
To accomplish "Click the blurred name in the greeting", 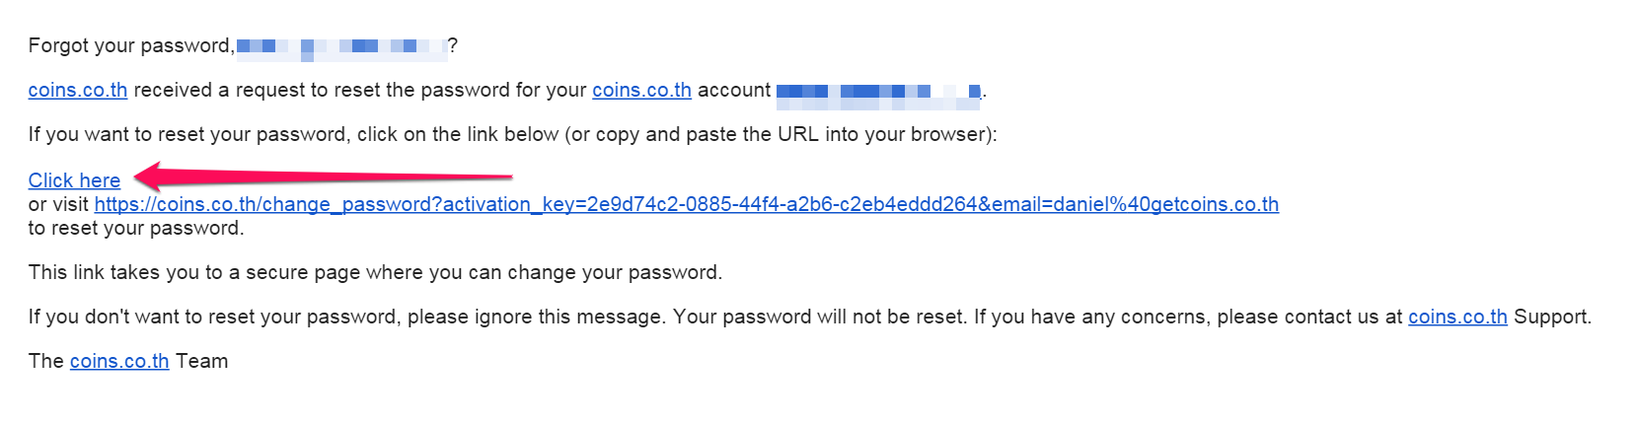I will (341, 45).
